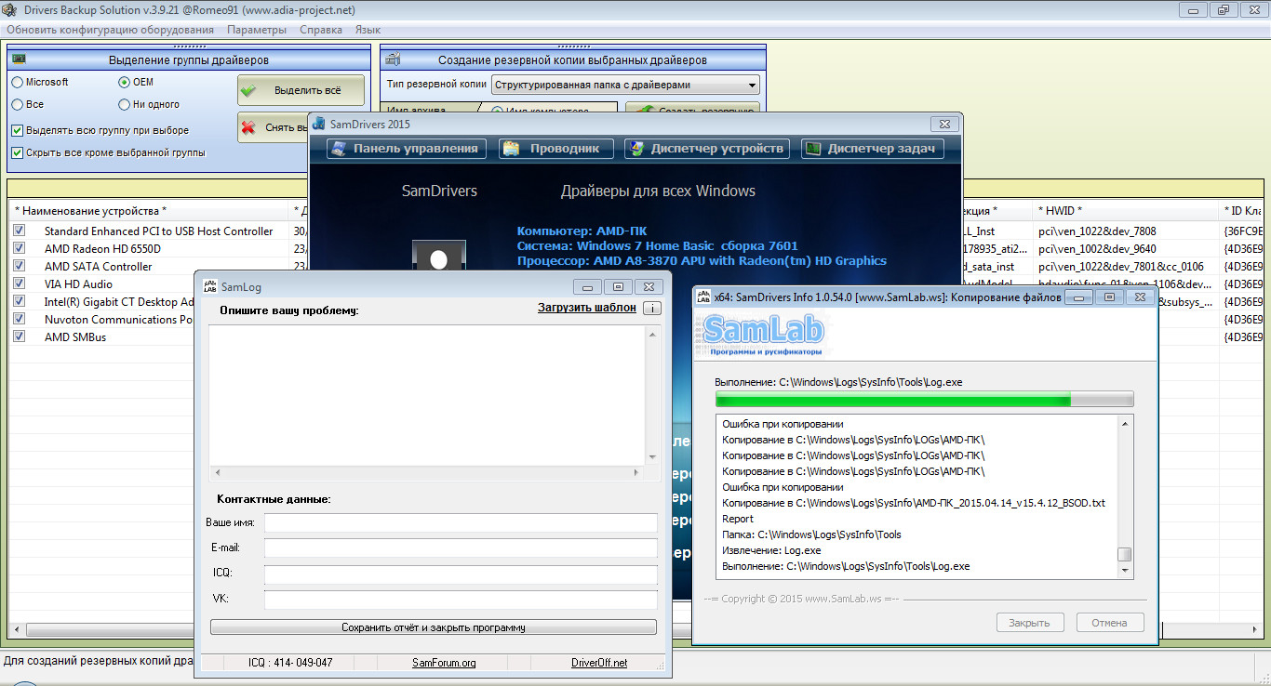Click the Ваше имя input field
1271x686 pixels.
[x=461, y=522]
